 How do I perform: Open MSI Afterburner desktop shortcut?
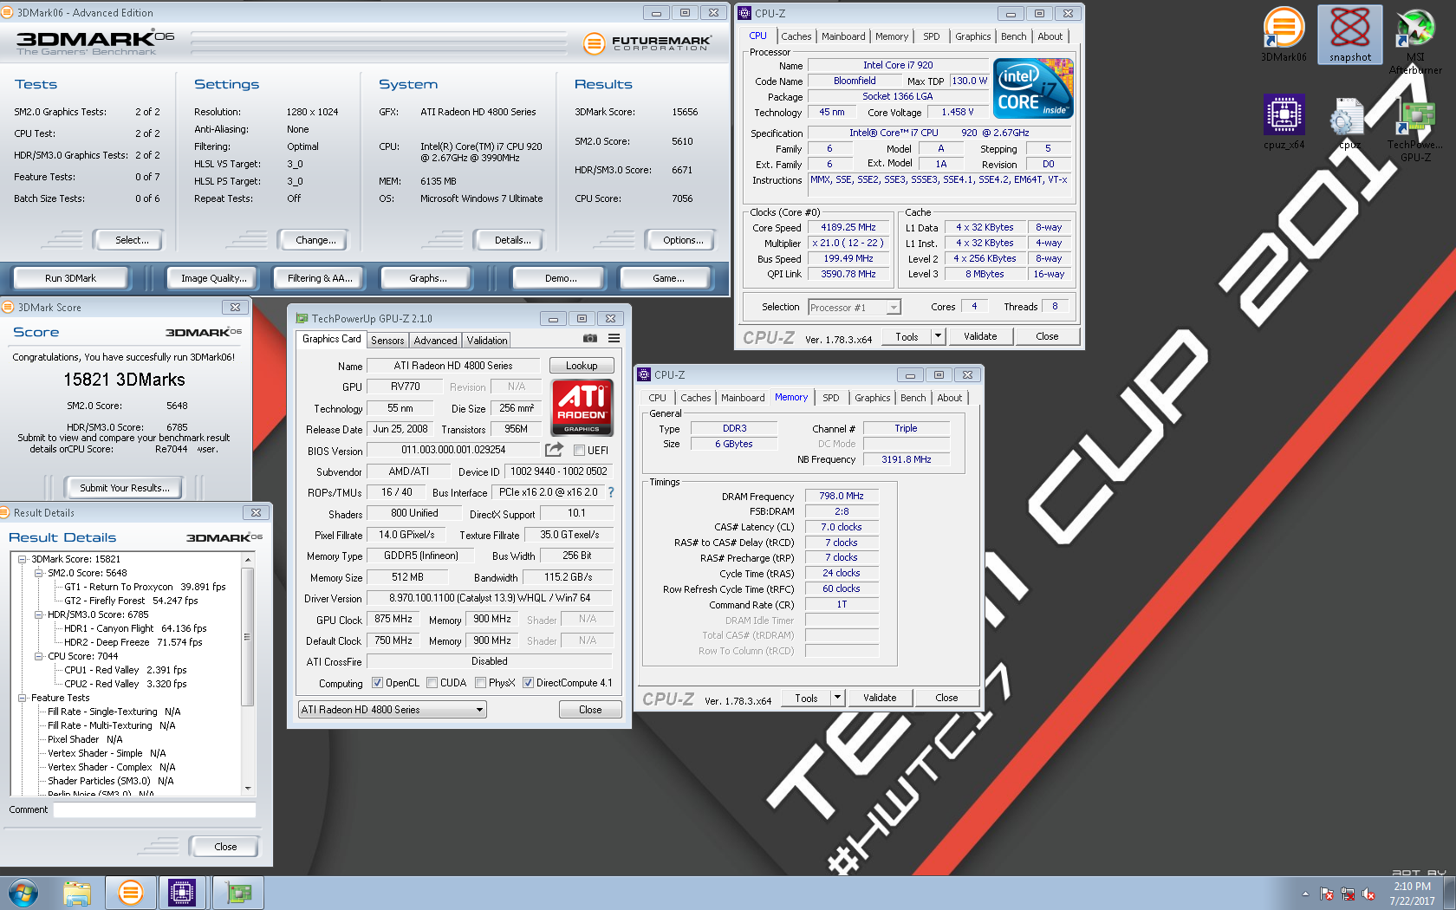click(x=1415, y=42)
